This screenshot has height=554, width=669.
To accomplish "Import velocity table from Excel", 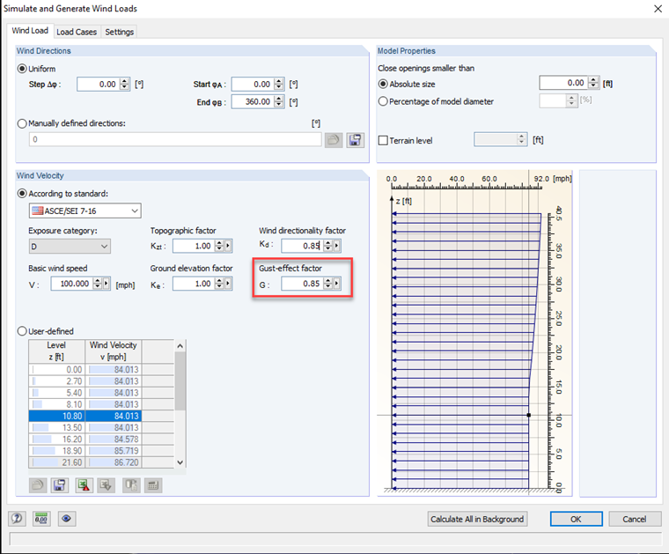I will (x=106, y=485).
